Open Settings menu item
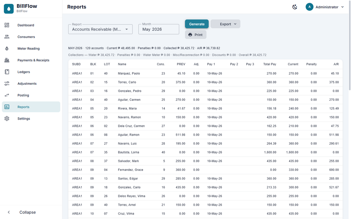351x219 pixels. pos(31,119)
